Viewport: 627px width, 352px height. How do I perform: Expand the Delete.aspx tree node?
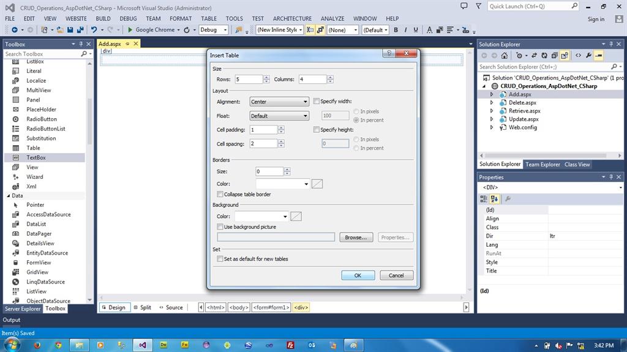(492, 103)
